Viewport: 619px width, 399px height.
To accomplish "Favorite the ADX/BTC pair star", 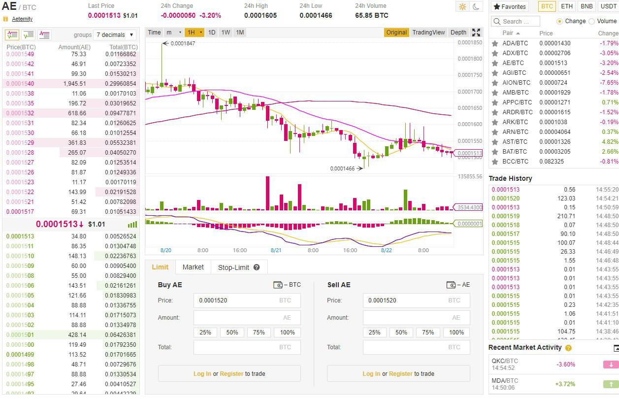I will tap(495, 53).
